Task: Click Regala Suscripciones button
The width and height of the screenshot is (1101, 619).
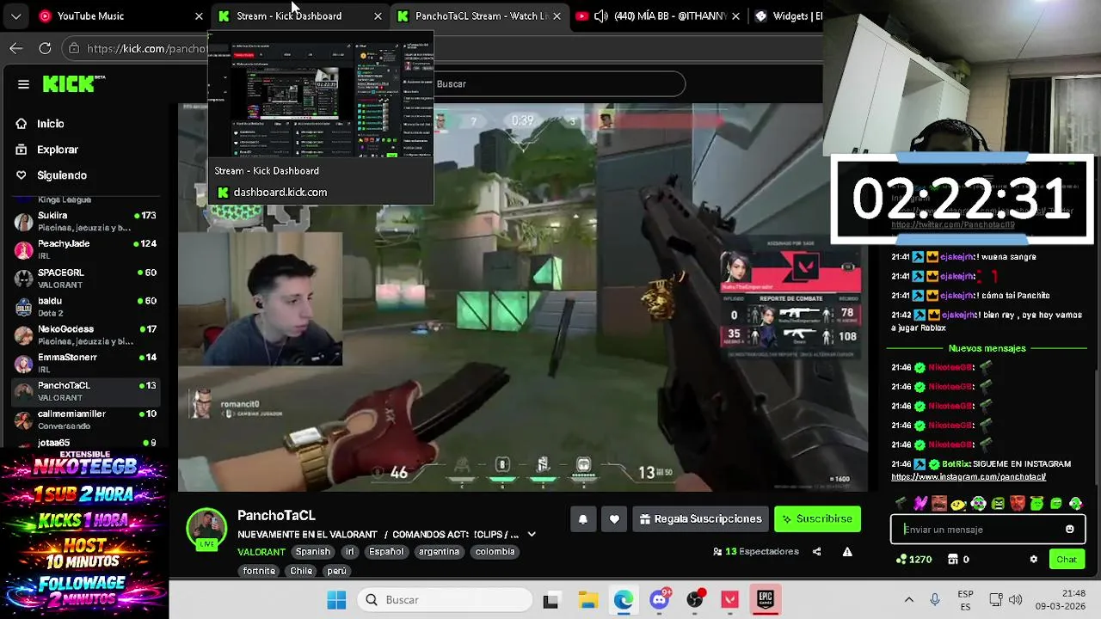Action: 700,519
